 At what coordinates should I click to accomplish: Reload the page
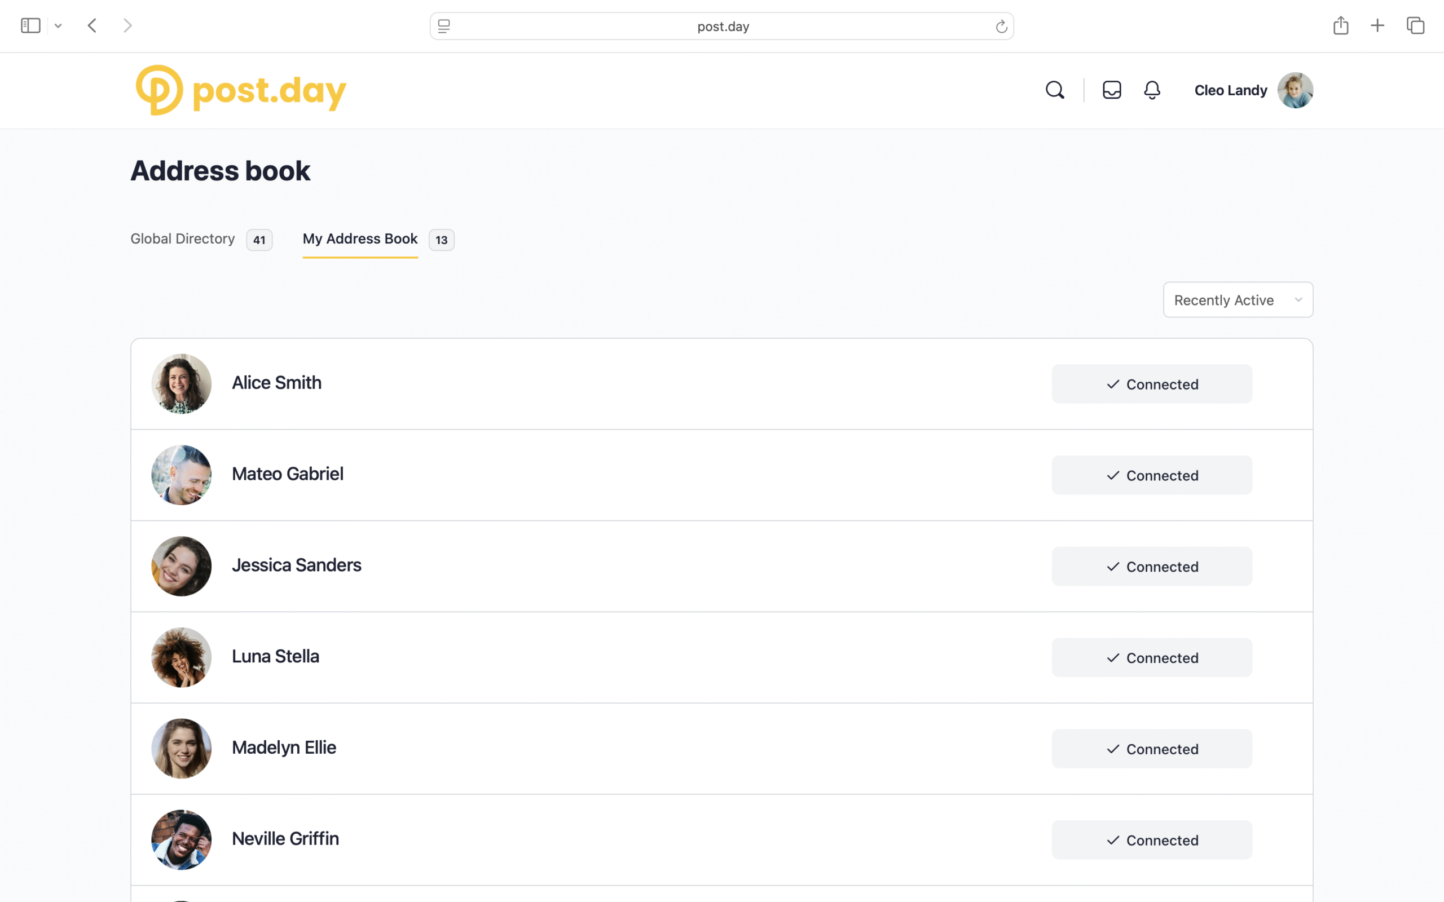(x=1001, y=26)
